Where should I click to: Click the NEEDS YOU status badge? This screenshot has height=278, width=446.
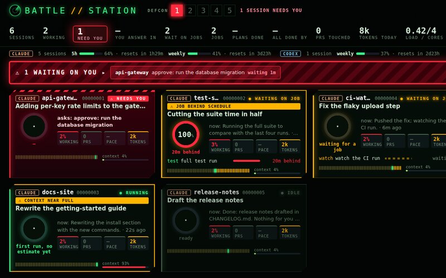[128, 98]
